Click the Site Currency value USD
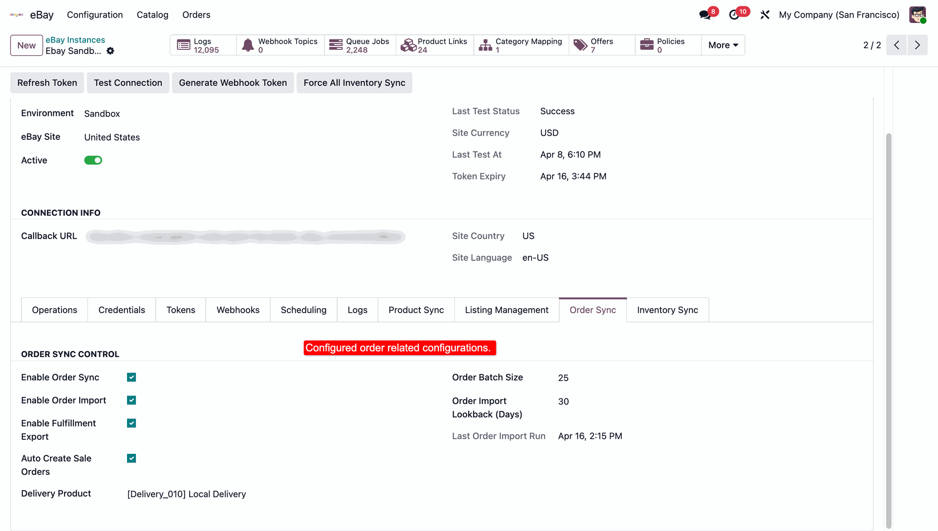 tap(549, 133)
